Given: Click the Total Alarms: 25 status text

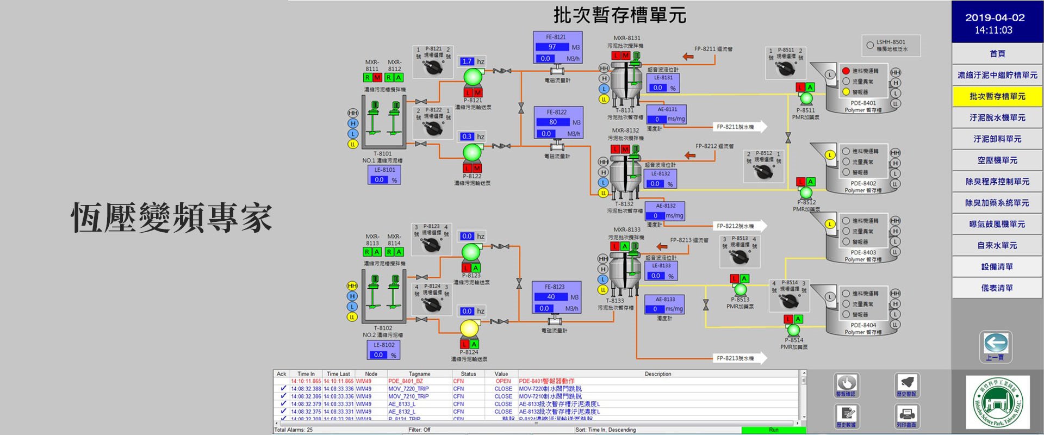Looking at the screenshot, I should coord(294,430).
